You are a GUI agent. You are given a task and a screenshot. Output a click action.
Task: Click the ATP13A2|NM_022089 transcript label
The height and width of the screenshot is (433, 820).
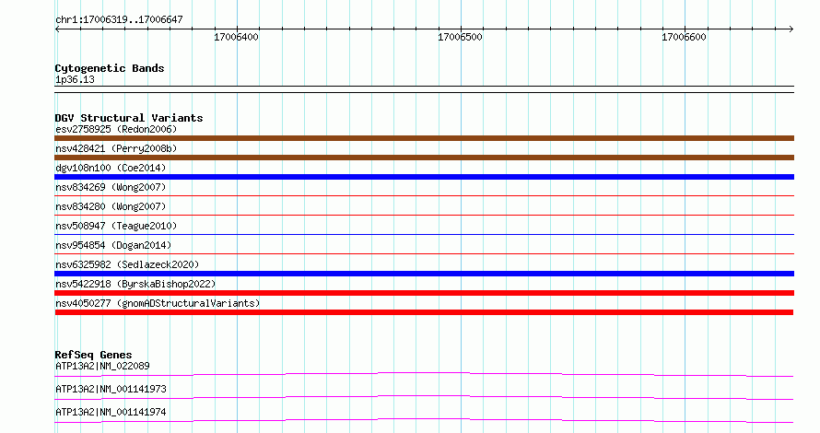(102, 366)
